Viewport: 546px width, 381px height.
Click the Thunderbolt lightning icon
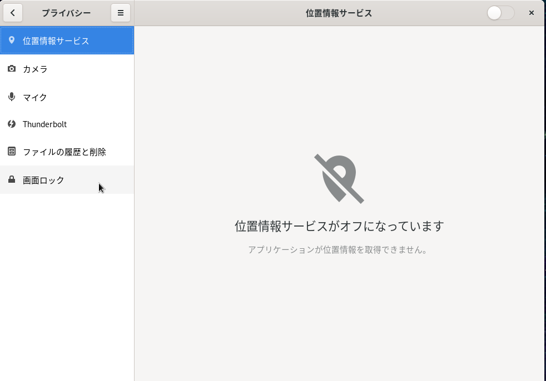[12, 124]
